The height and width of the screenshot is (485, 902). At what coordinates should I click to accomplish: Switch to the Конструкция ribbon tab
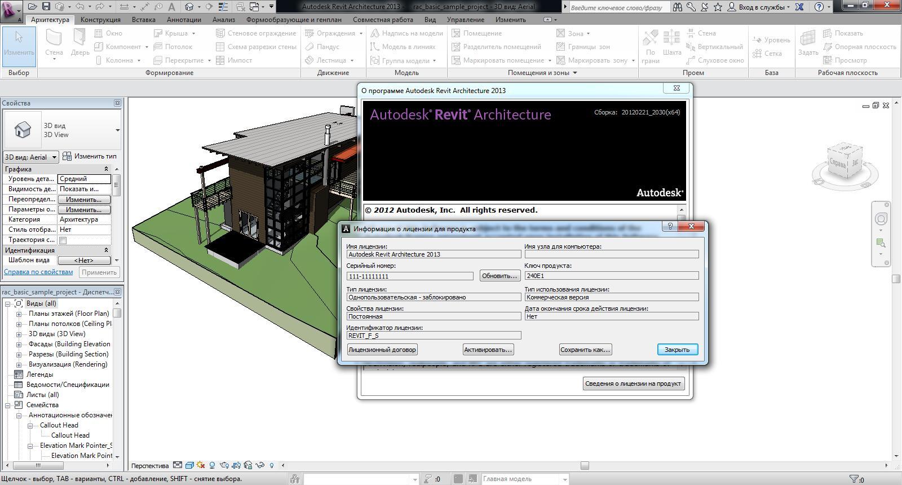[100, 19]
